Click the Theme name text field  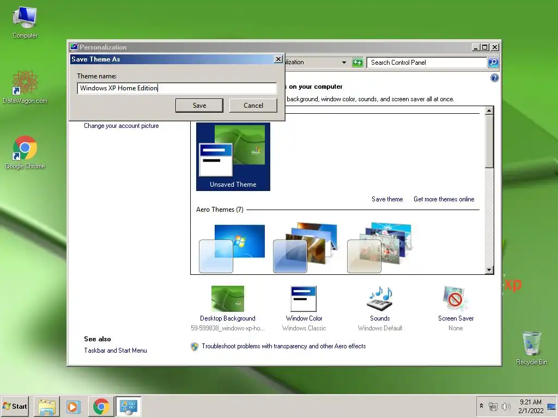(x=177, y=88)
